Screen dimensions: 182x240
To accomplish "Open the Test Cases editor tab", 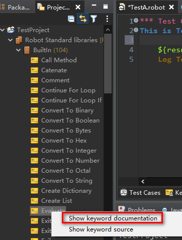I will (x=140, y=193).
